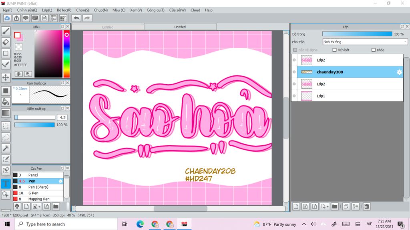Open settings gear for the Pen brush
Screen dimensions: 410x230
tap(61, 181)
